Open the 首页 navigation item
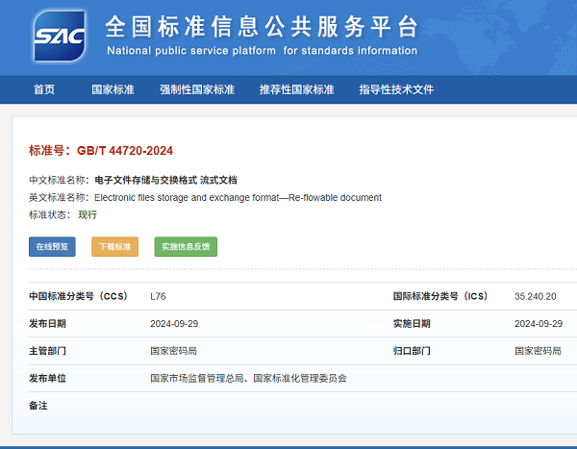 click(x=44, y=89)
